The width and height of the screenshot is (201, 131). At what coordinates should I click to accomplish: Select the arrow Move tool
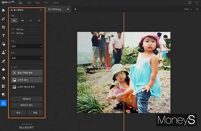click(x=4, y=10)
